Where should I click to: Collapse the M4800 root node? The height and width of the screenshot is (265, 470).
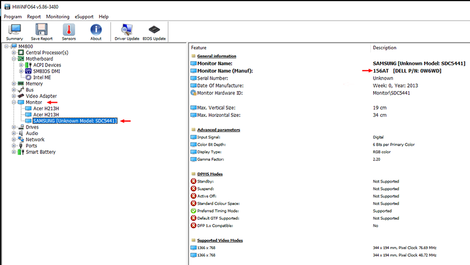6,46
